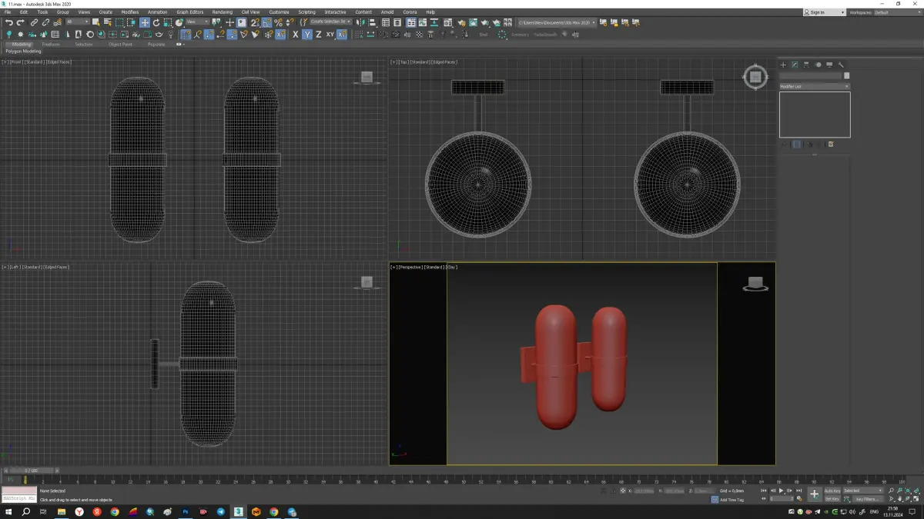Open the reference coordinate View dropdown
This screenshot has height=519, width=924.
(x=197, y=22)
